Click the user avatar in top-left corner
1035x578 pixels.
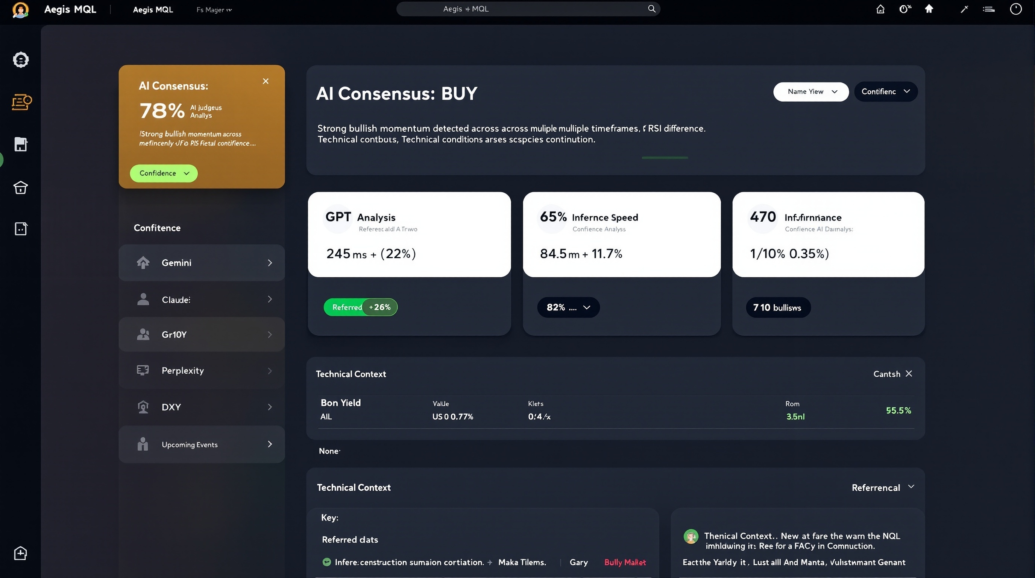point(20,10)
